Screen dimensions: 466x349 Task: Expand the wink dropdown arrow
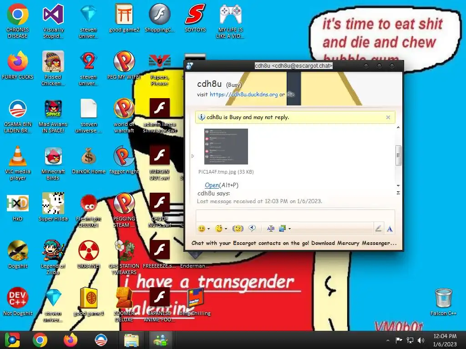point(226,229)
